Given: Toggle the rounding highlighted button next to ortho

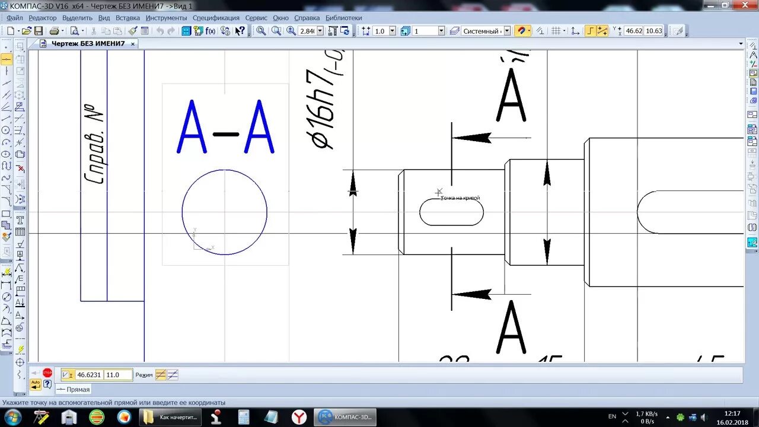Looking at the screenshot, I should pos(602,31).
